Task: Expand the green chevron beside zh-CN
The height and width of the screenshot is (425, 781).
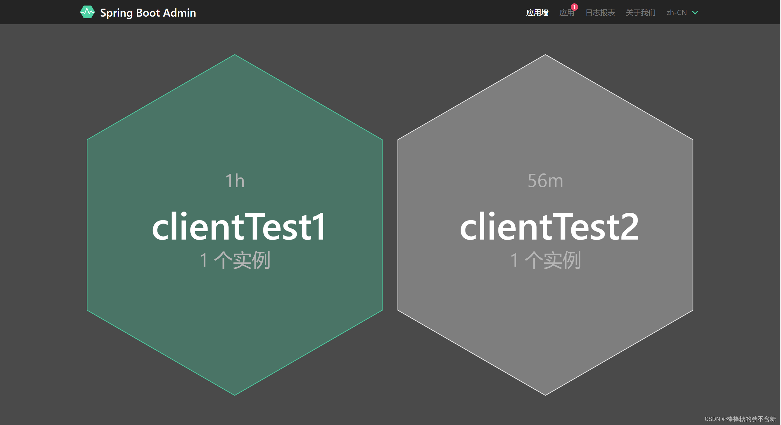Action: coord(695,13)
